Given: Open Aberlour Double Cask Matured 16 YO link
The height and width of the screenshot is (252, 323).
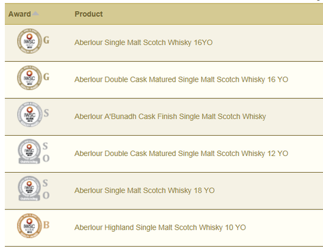Looking at the screenshot, I should pyautogui.click(x=181, y=80).
